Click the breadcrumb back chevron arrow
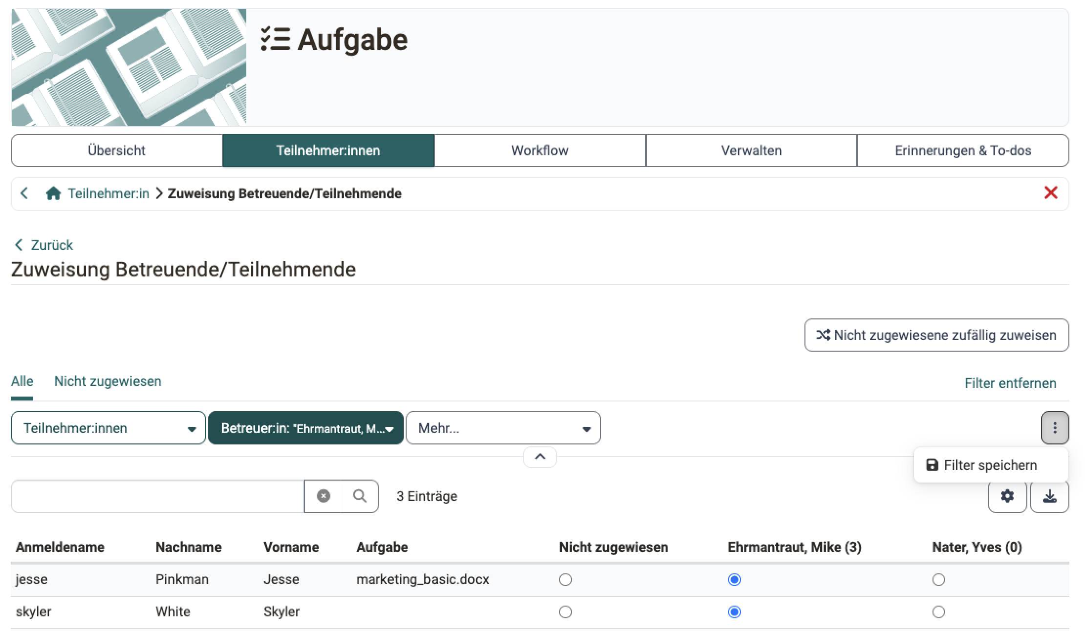1085x631 pixels. 24,193
